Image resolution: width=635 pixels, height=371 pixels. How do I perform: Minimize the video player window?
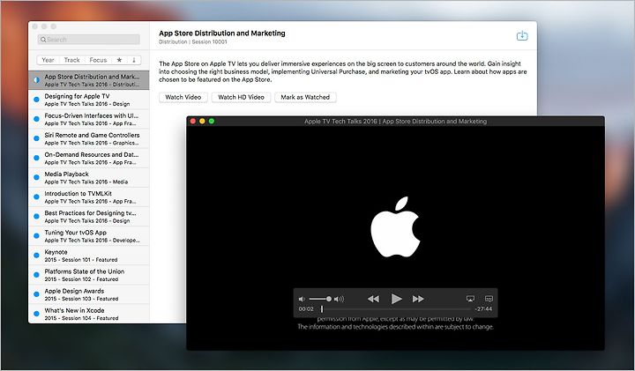pyautogui.click(x=202, y=121)
